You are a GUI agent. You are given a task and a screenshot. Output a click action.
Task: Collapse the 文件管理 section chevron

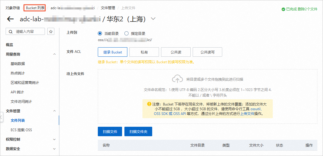[x=54, y=111]
